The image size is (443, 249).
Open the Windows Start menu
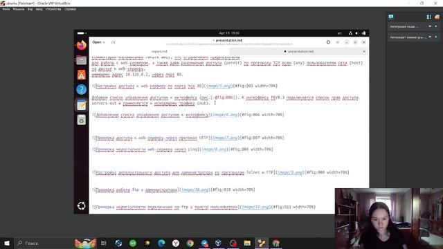tap(7, 243)
